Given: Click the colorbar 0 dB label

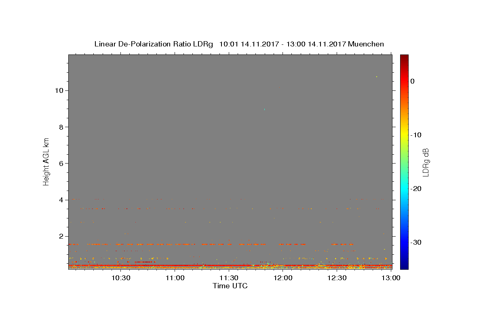Looking at the screenshot, I should tap(413, 81).
